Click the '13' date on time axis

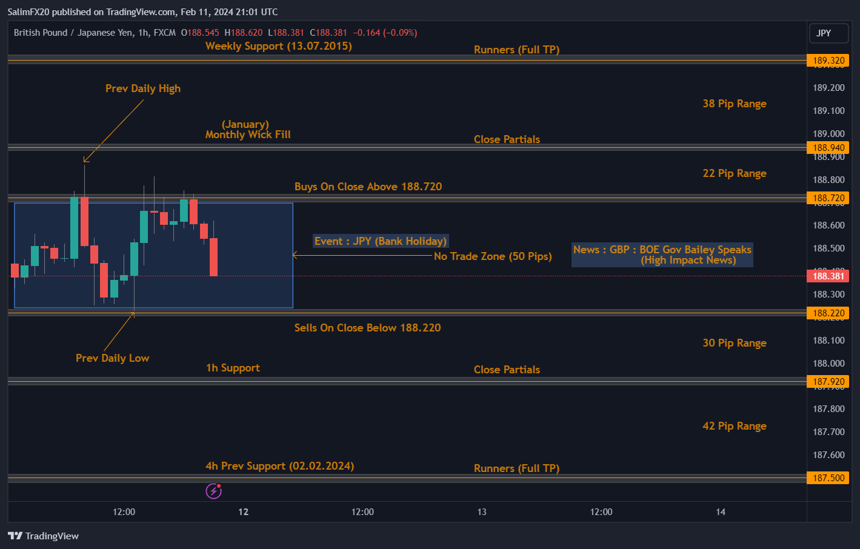[482, 512]
